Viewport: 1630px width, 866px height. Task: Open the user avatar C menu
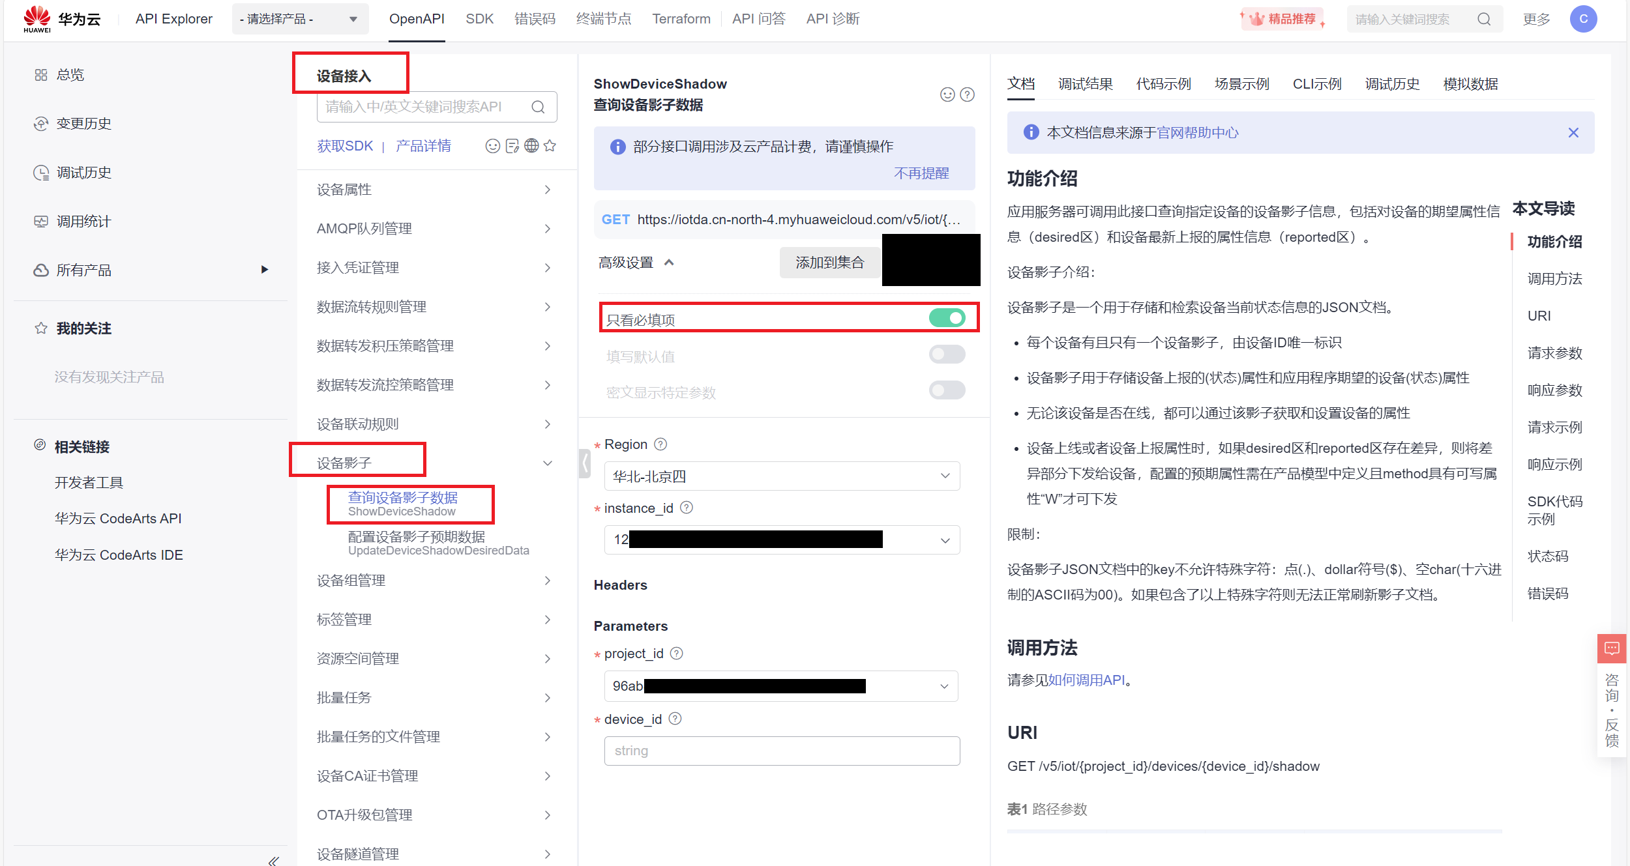(x=1583, y=19)
